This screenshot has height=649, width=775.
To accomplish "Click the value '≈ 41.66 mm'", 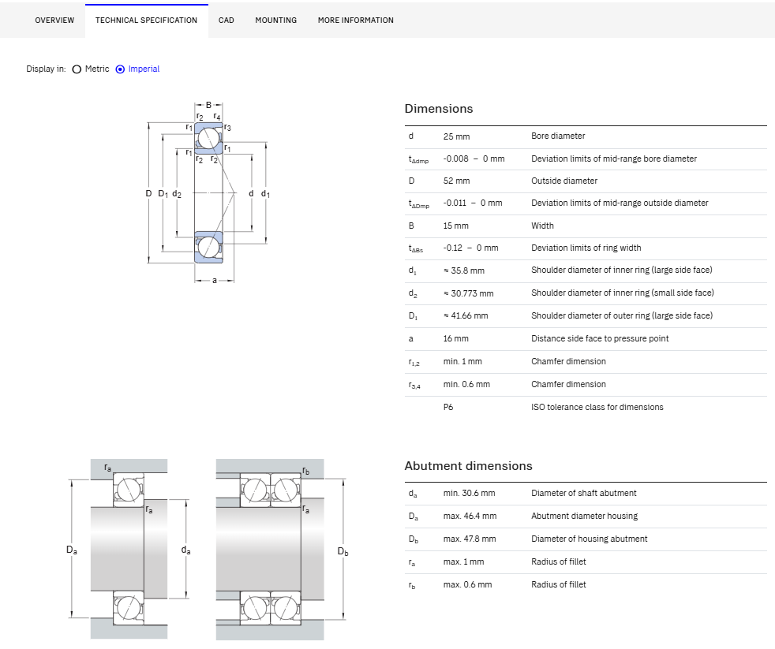I will click(x=466, y=315).
